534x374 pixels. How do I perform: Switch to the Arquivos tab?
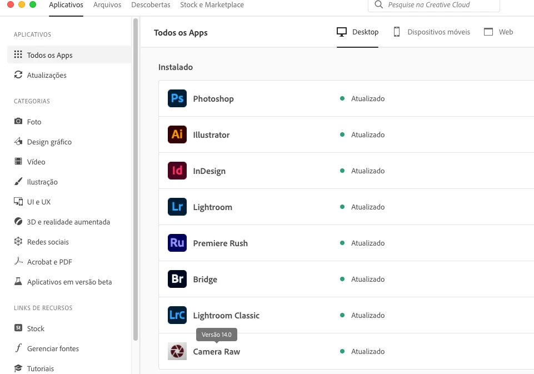tap(107, 5)
